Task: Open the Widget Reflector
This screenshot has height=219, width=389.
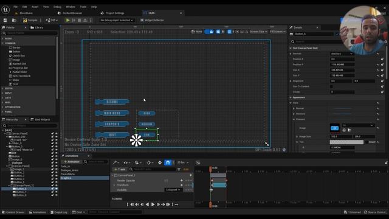Action: click(x=152, y=20)
